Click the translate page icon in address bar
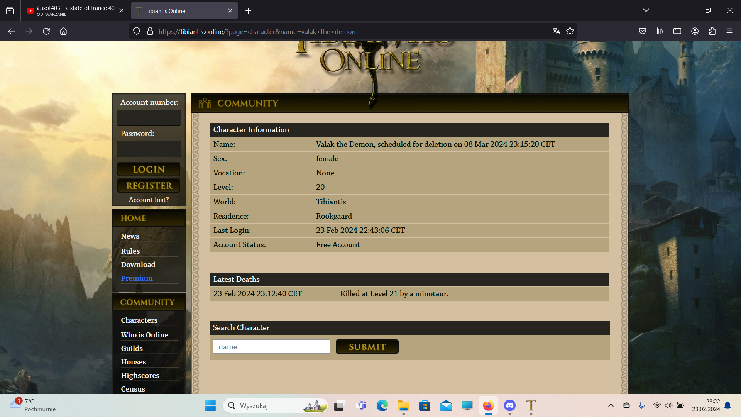Screen dimensions: 741x417 (556, 31)
